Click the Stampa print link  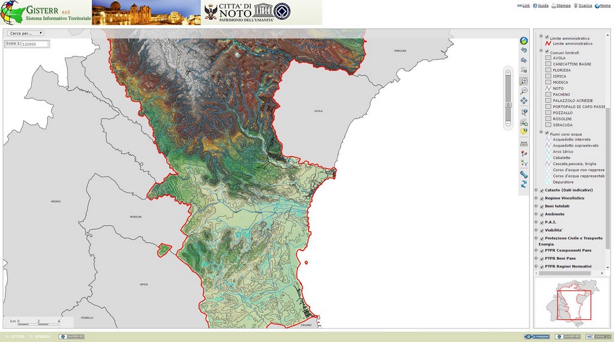[x=561, y=5]
